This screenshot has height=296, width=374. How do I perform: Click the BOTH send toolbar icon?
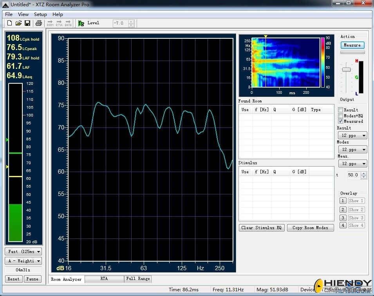pyautogui.click(x=68, y=23)
